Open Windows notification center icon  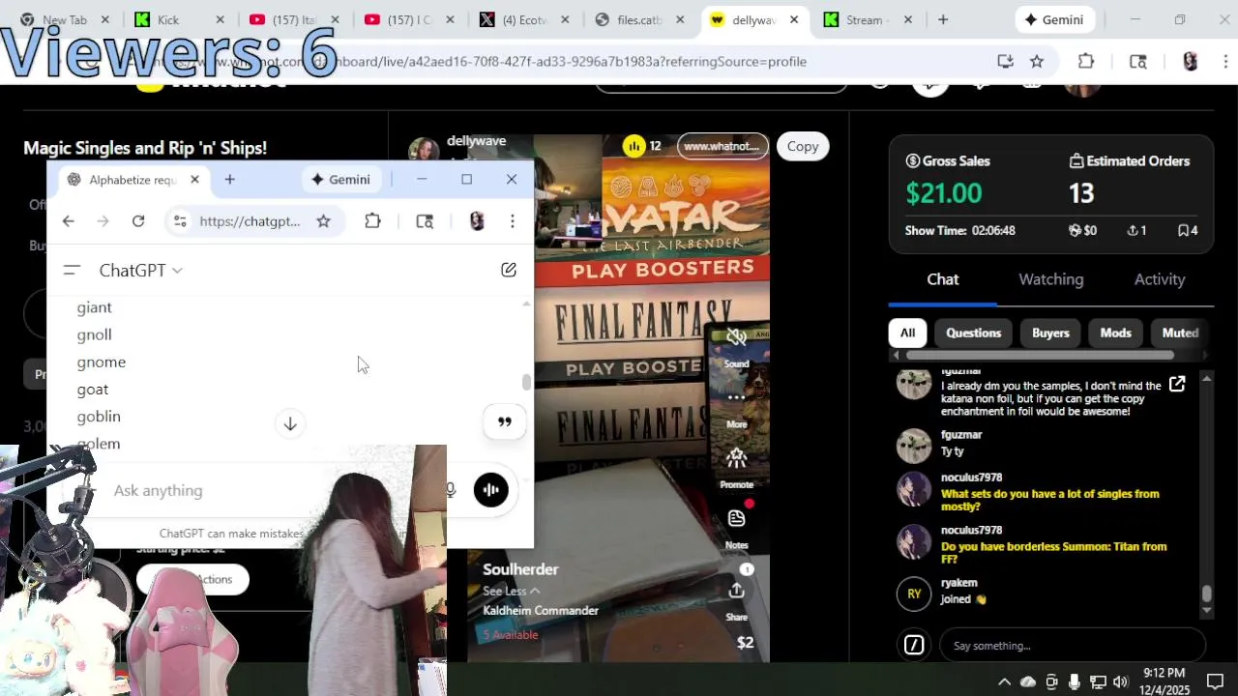tap(1215, 681)
